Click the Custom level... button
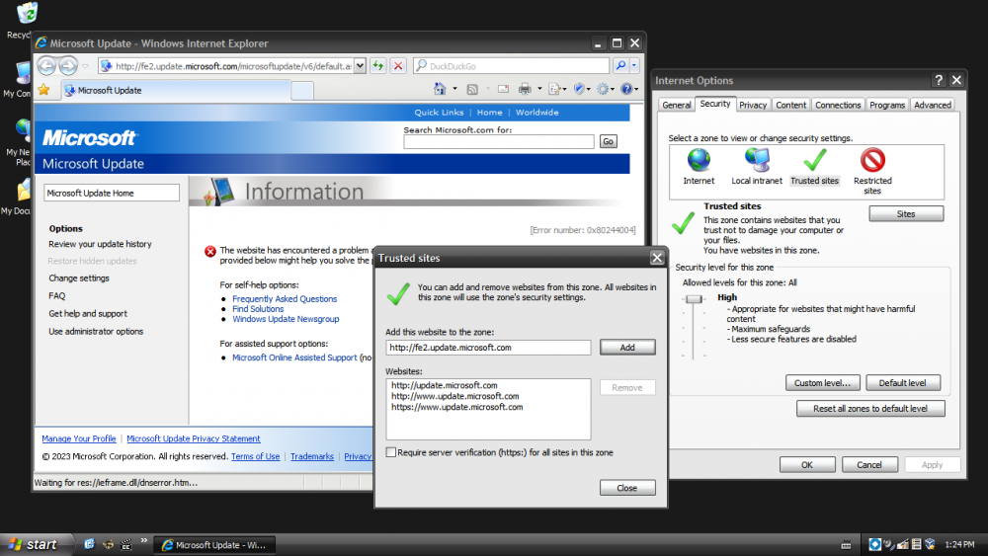Viewport: 988px width, 556px height. coord(822,383)
